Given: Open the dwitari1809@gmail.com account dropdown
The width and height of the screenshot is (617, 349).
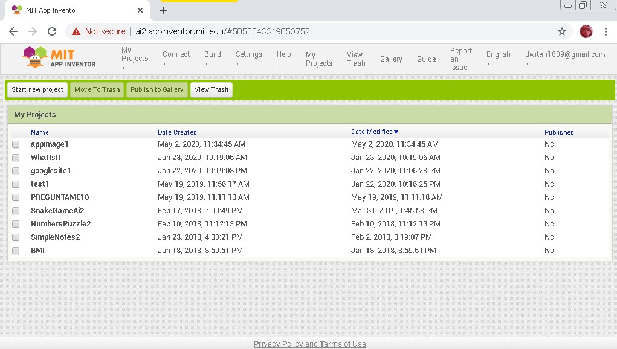Looking at the screenshot, I should (565, 57).
